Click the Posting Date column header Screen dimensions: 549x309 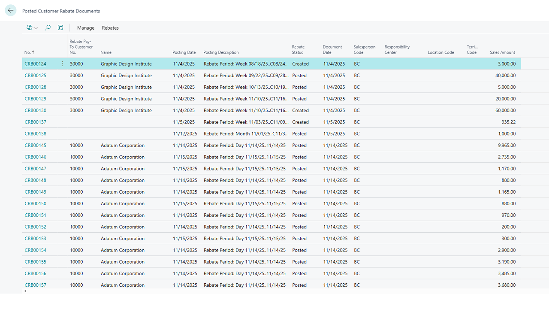[x=184, y=52]
